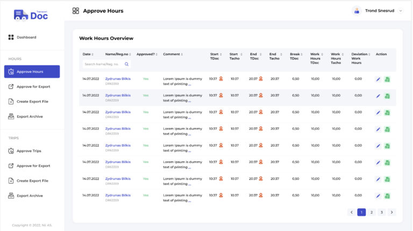Click the next page arrow button
Screen dimensions: 413x231
[392, 212]
